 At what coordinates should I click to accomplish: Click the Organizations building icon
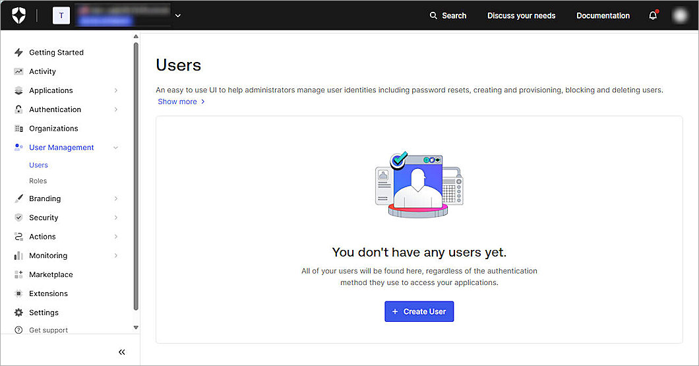tap(18, 129)
